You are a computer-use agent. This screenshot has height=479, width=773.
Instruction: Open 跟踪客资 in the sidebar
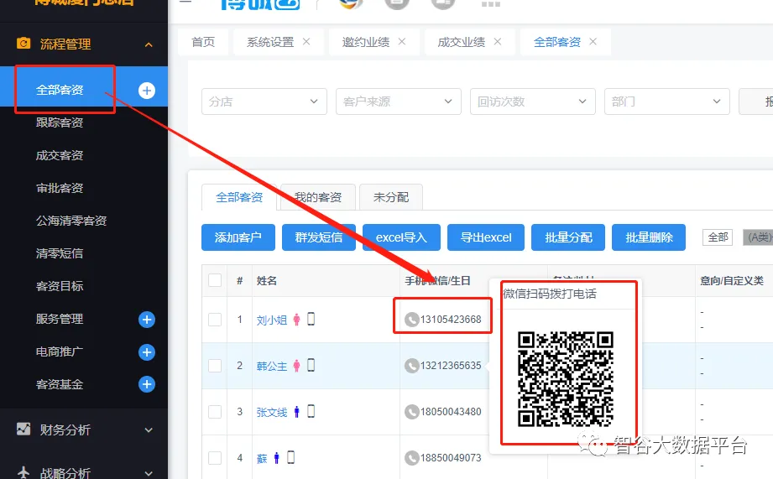[60, 122]
